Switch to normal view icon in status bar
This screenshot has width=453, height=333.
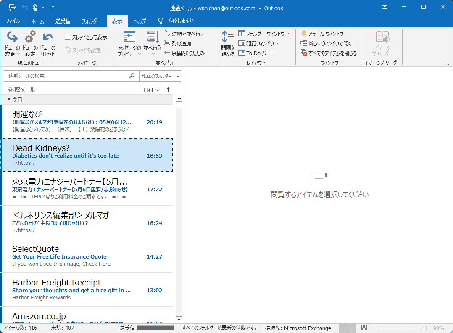click(348, 328)
